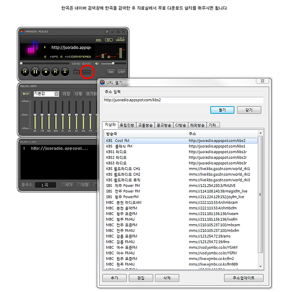Screen dimensions: 288x292
Task: Click the P button in player title bar
Action: click(107, 32)
